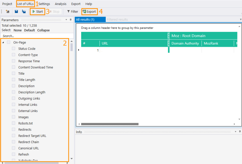
Task: Enable the Content-Type checkbox
Action: click(x=14, y=55)
